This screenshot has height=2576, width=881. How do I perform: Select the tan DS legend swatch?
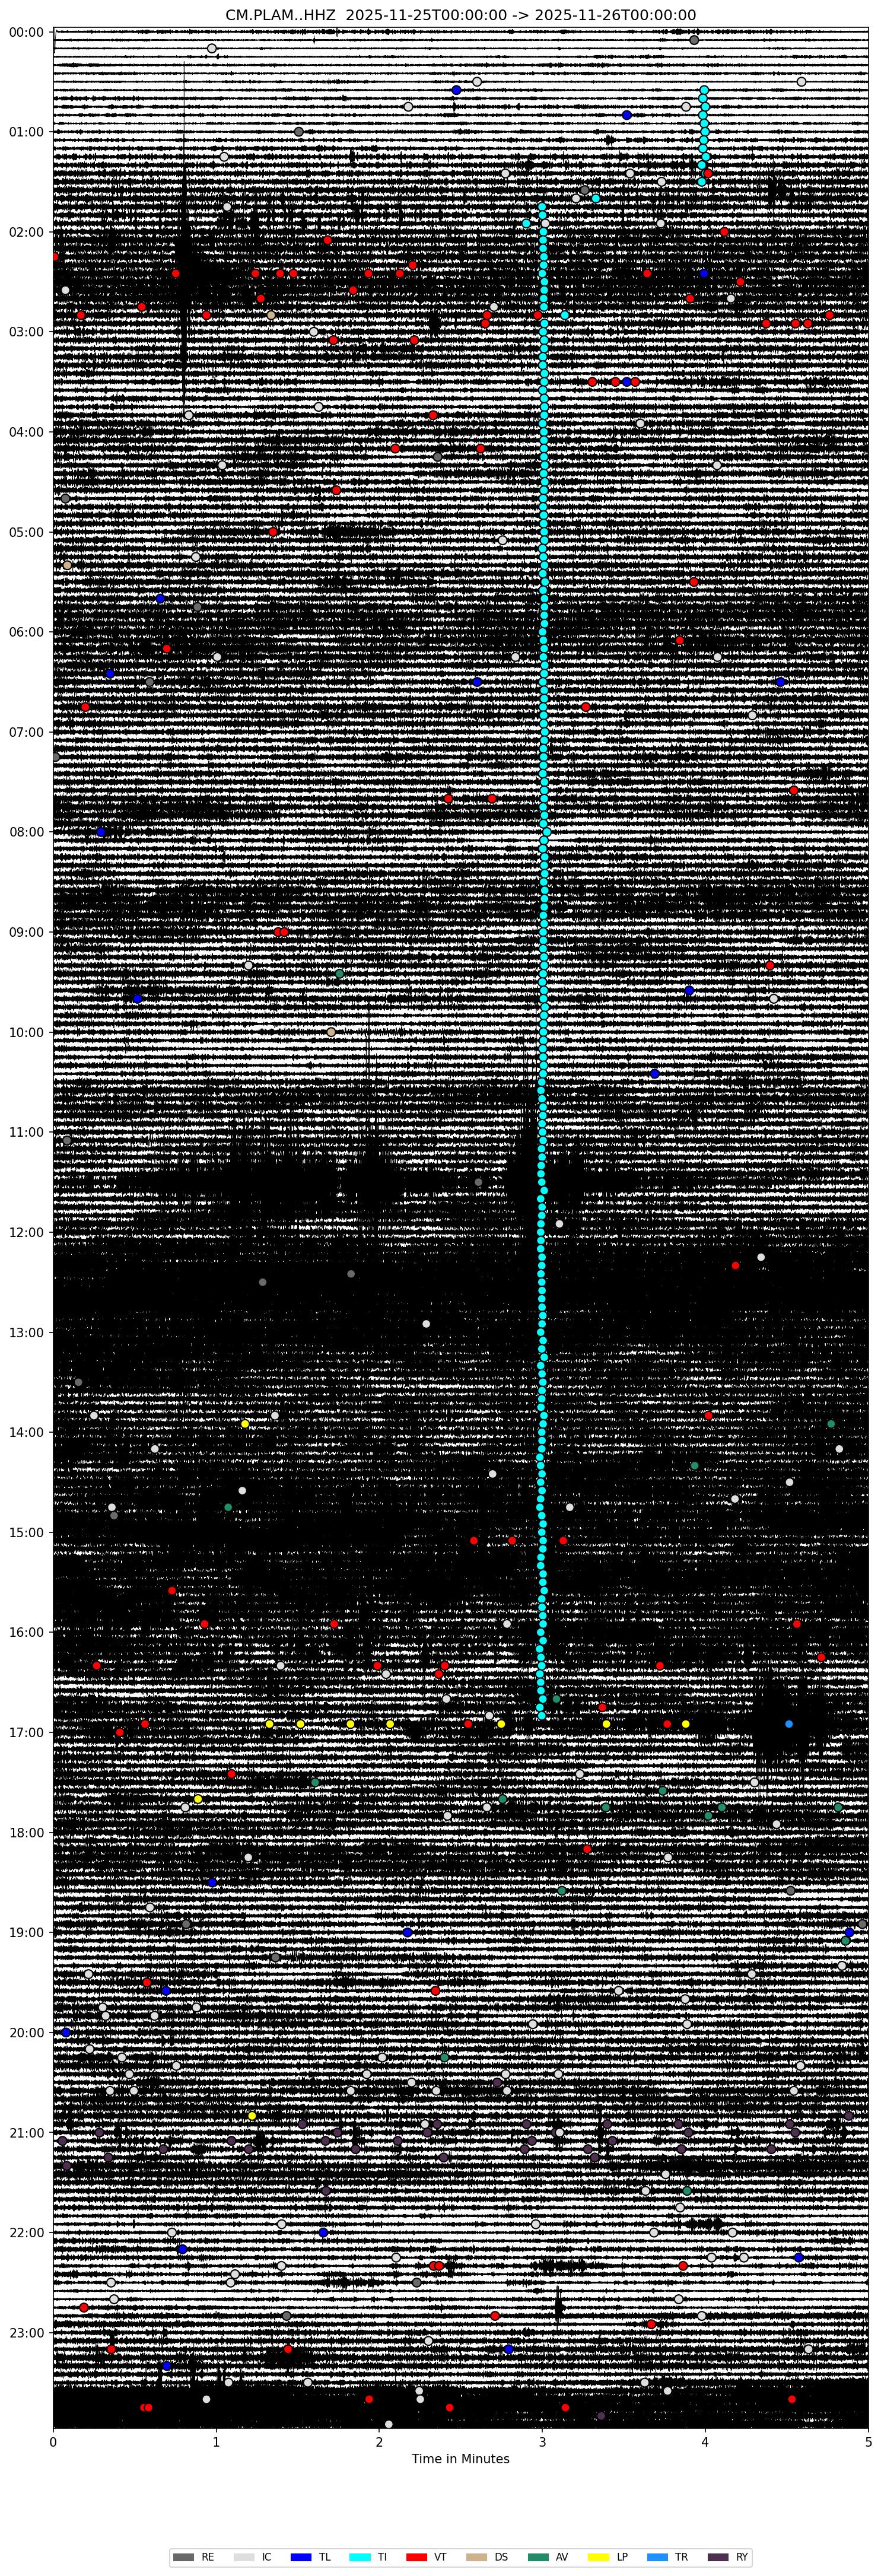(x=477, y=2557)
